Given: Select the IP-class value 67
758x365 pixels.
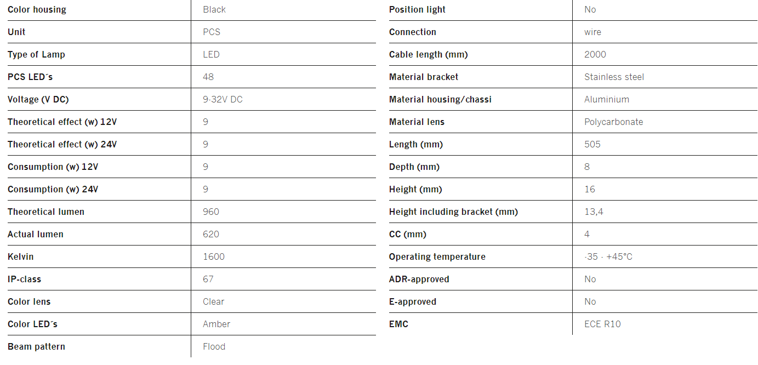Looking at the screenshot, I should 208,279.
